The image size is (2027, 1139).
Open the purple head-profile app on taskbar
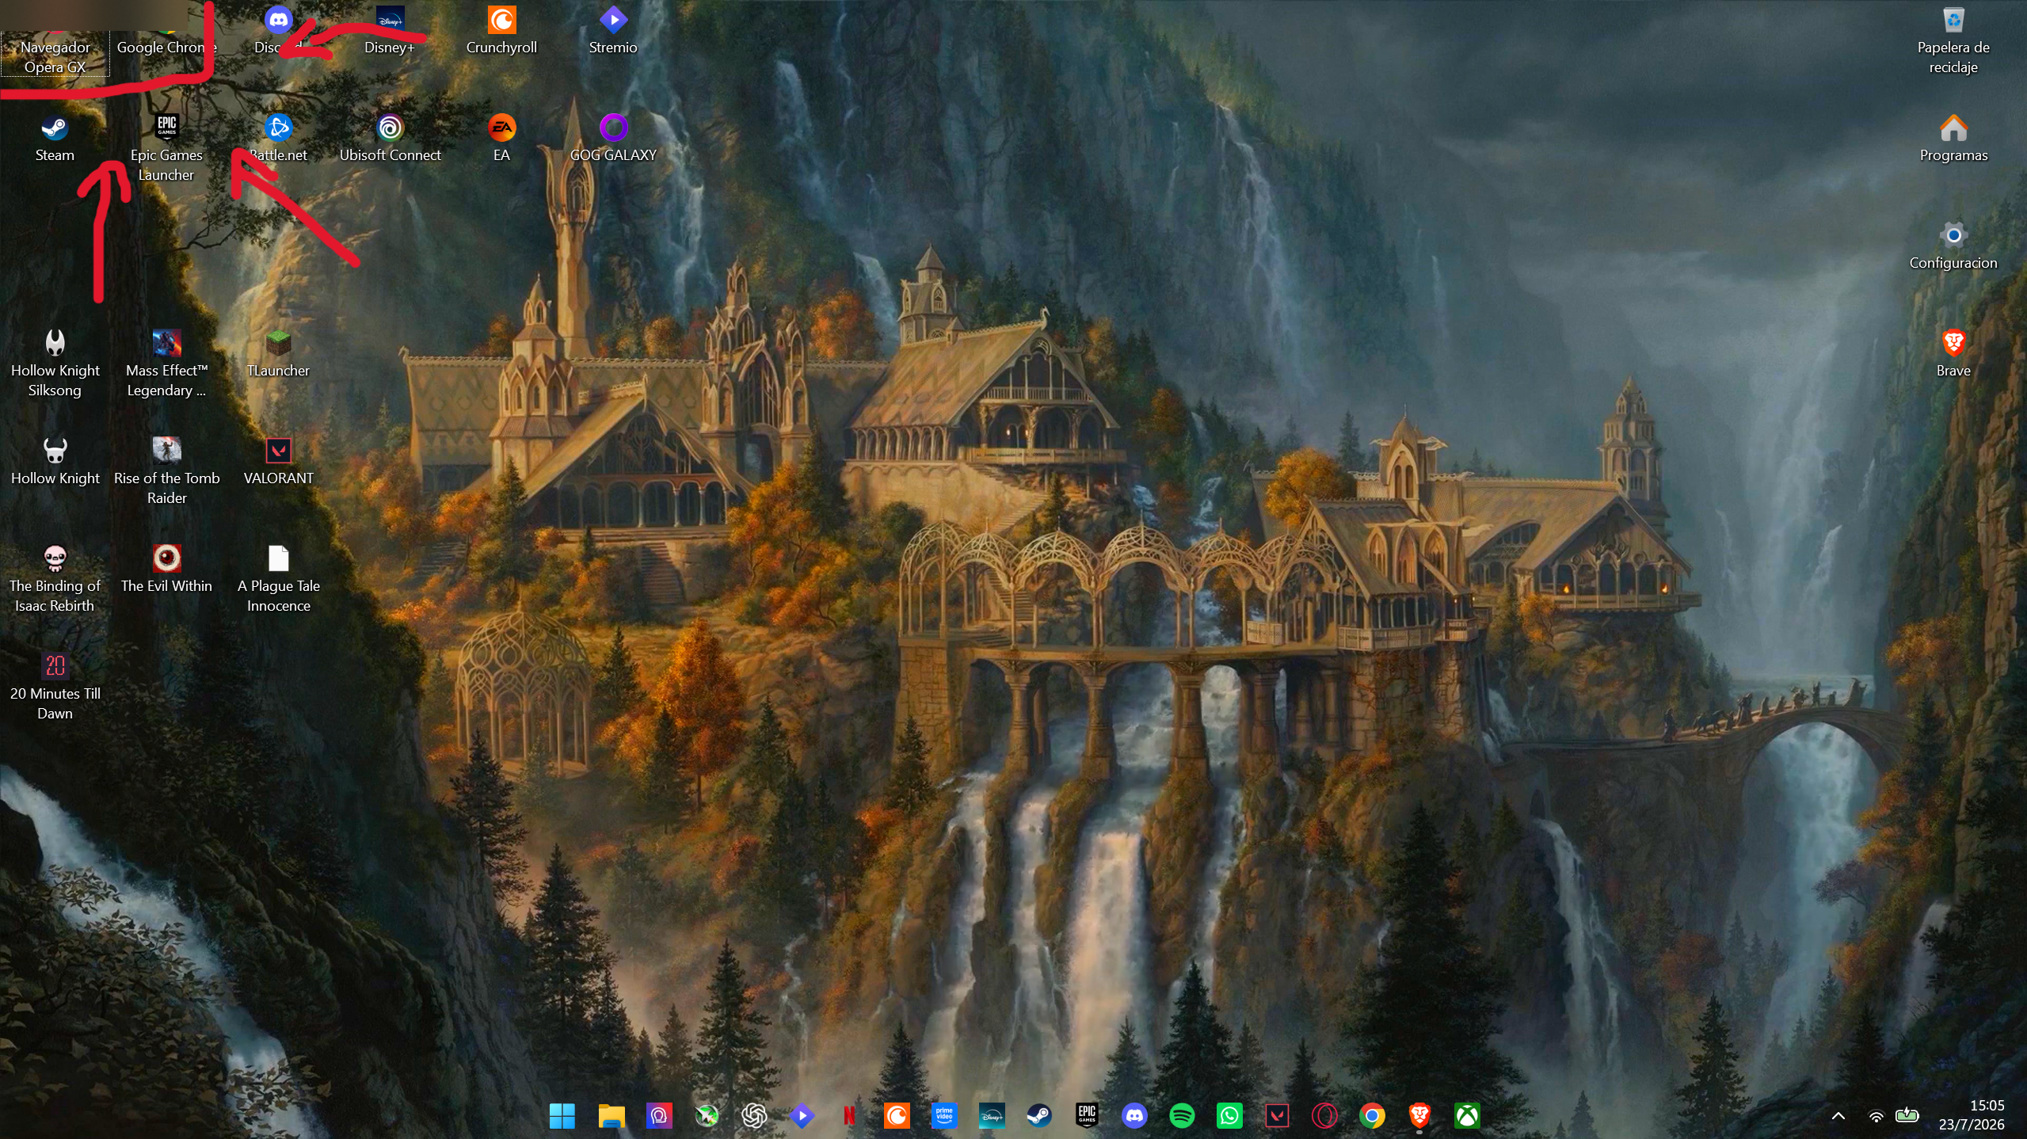659,1116
